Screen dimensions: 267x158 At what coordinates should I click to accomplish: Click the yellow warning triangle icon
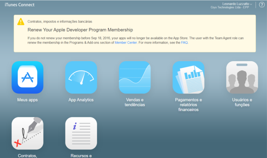(21, 22)
